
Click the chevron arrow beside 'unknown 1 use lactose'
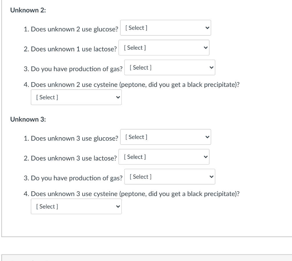[x=205, y=48]
